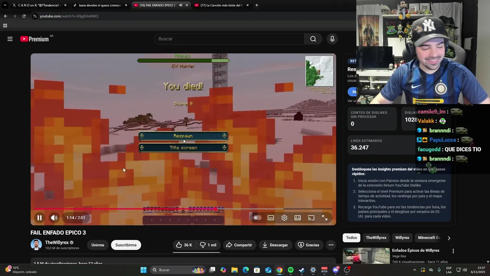The width and height of the screenshot is (490, 276).
Task: Start voice search with the microphone
Action: [x=332, y=39]
